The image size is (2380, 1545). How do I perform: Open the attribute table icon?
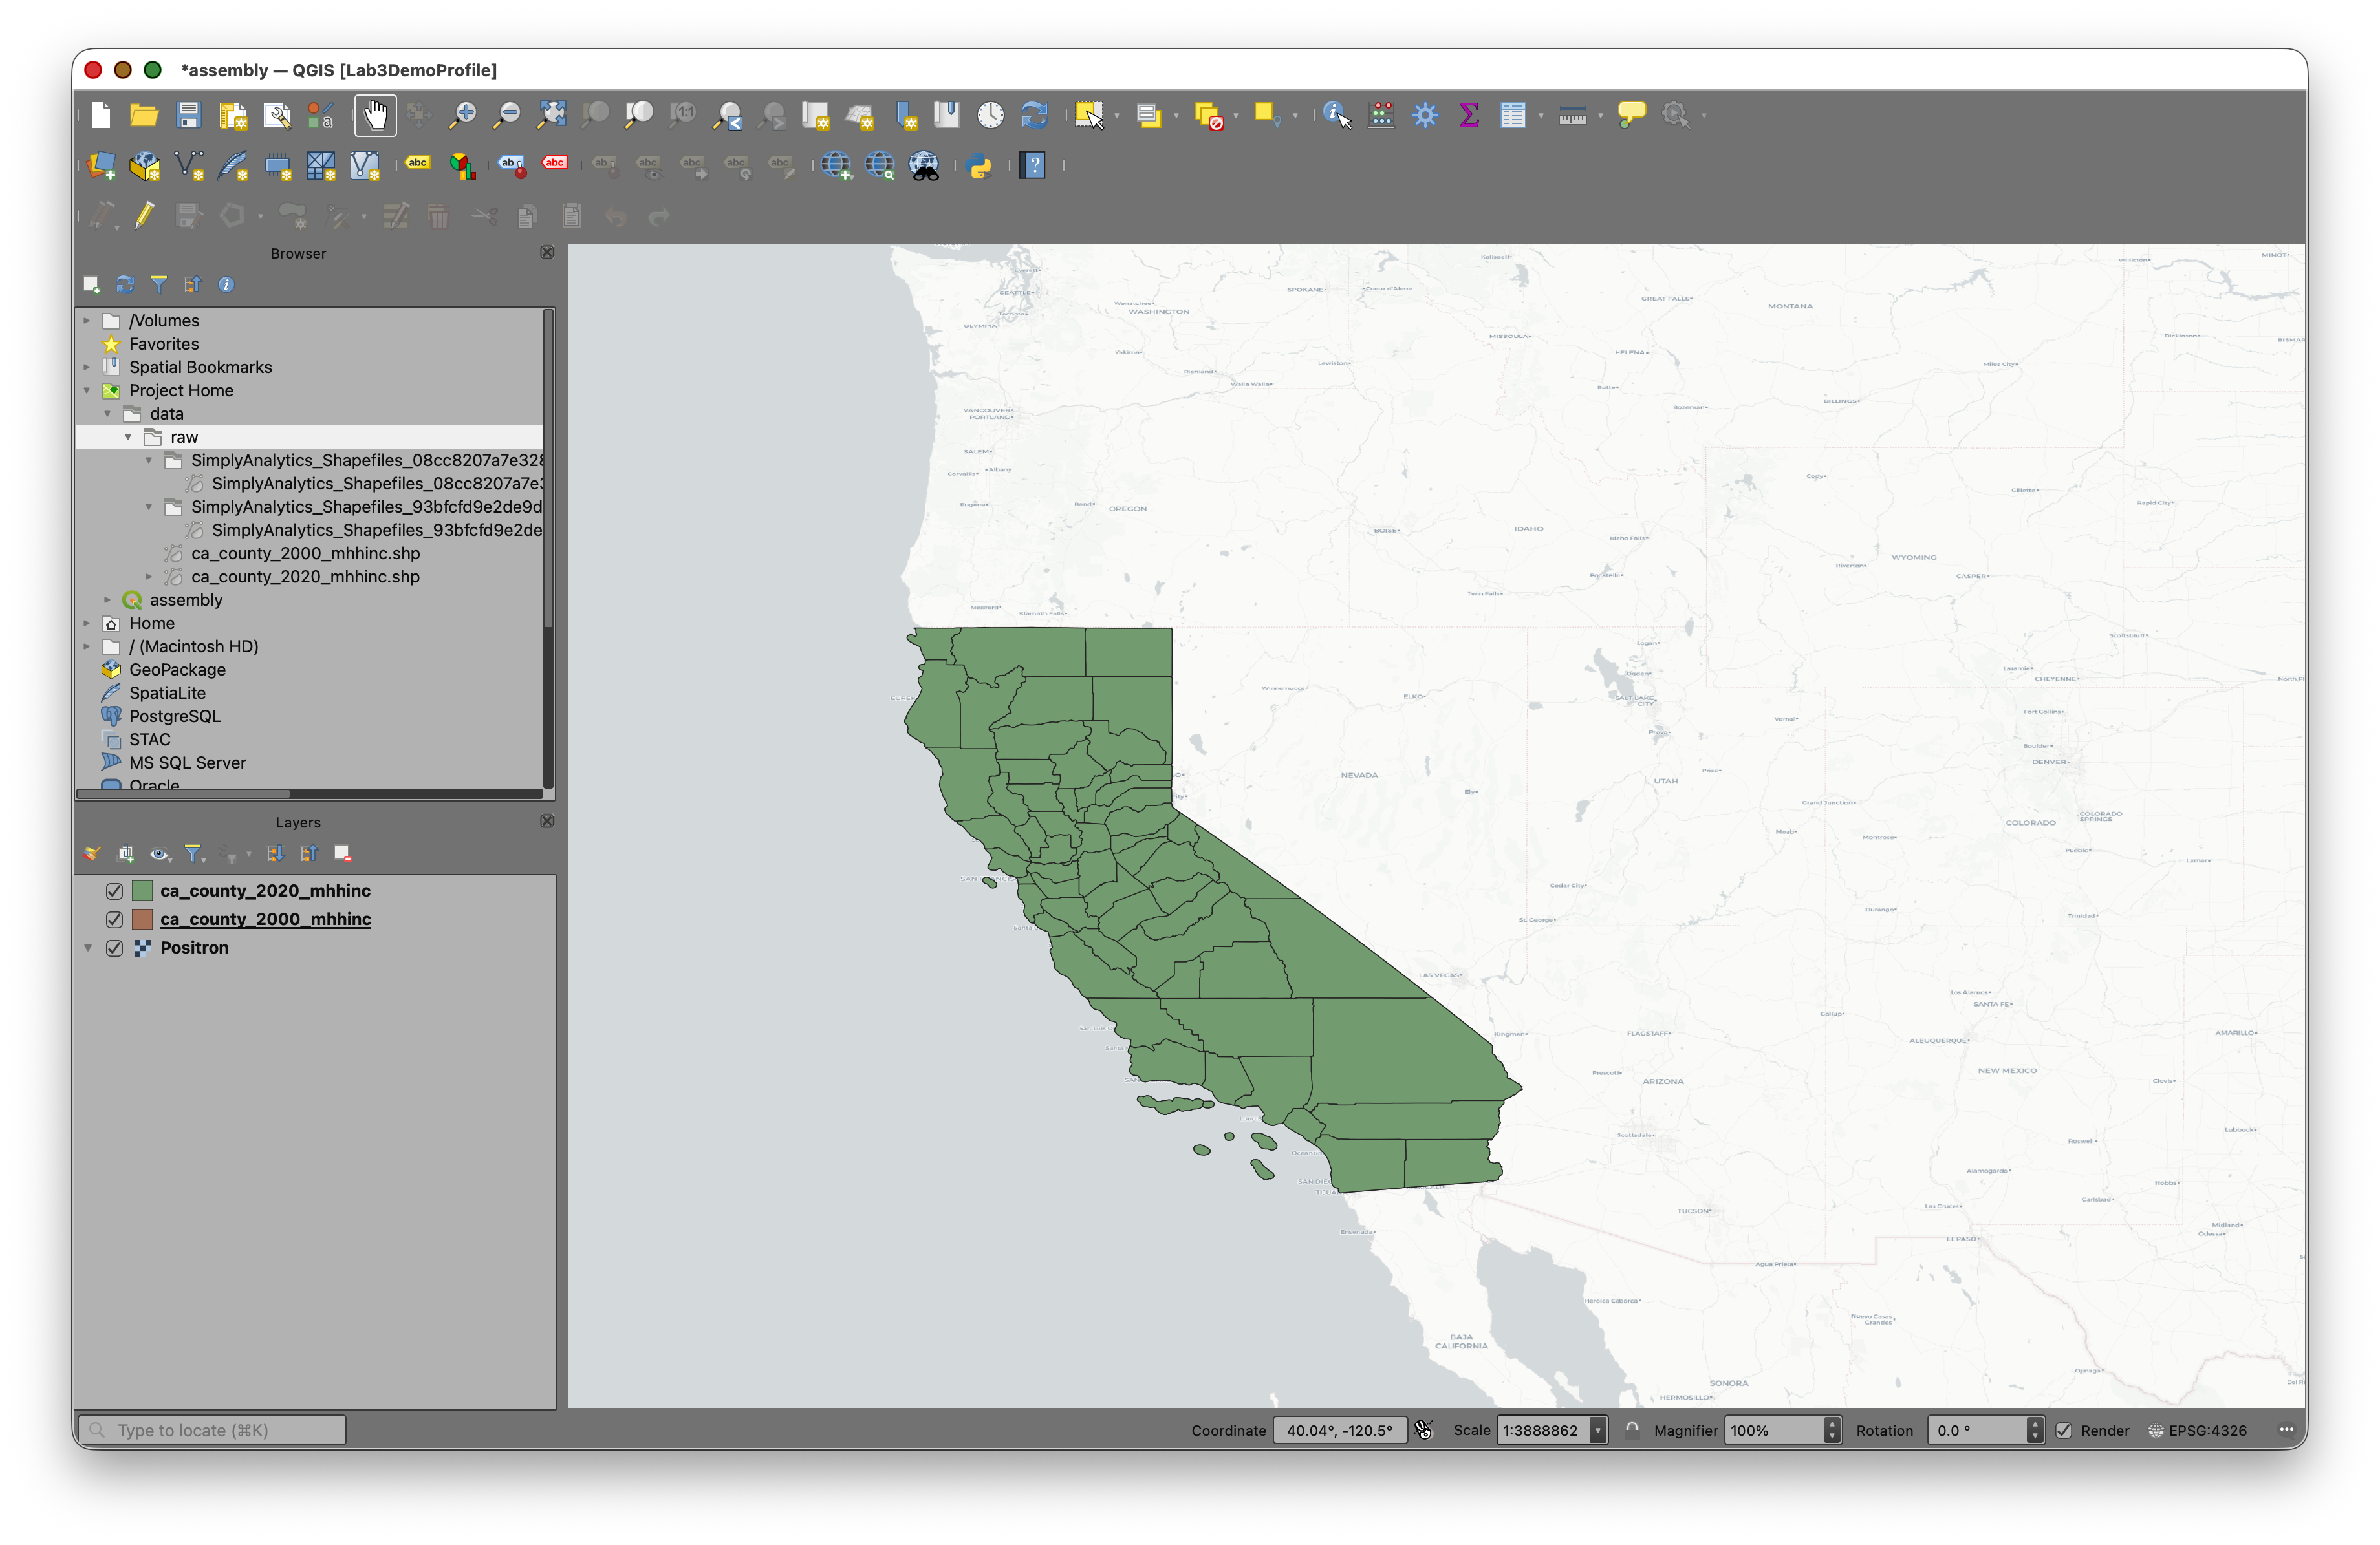pyautogui.click(x=1512, y=115)
